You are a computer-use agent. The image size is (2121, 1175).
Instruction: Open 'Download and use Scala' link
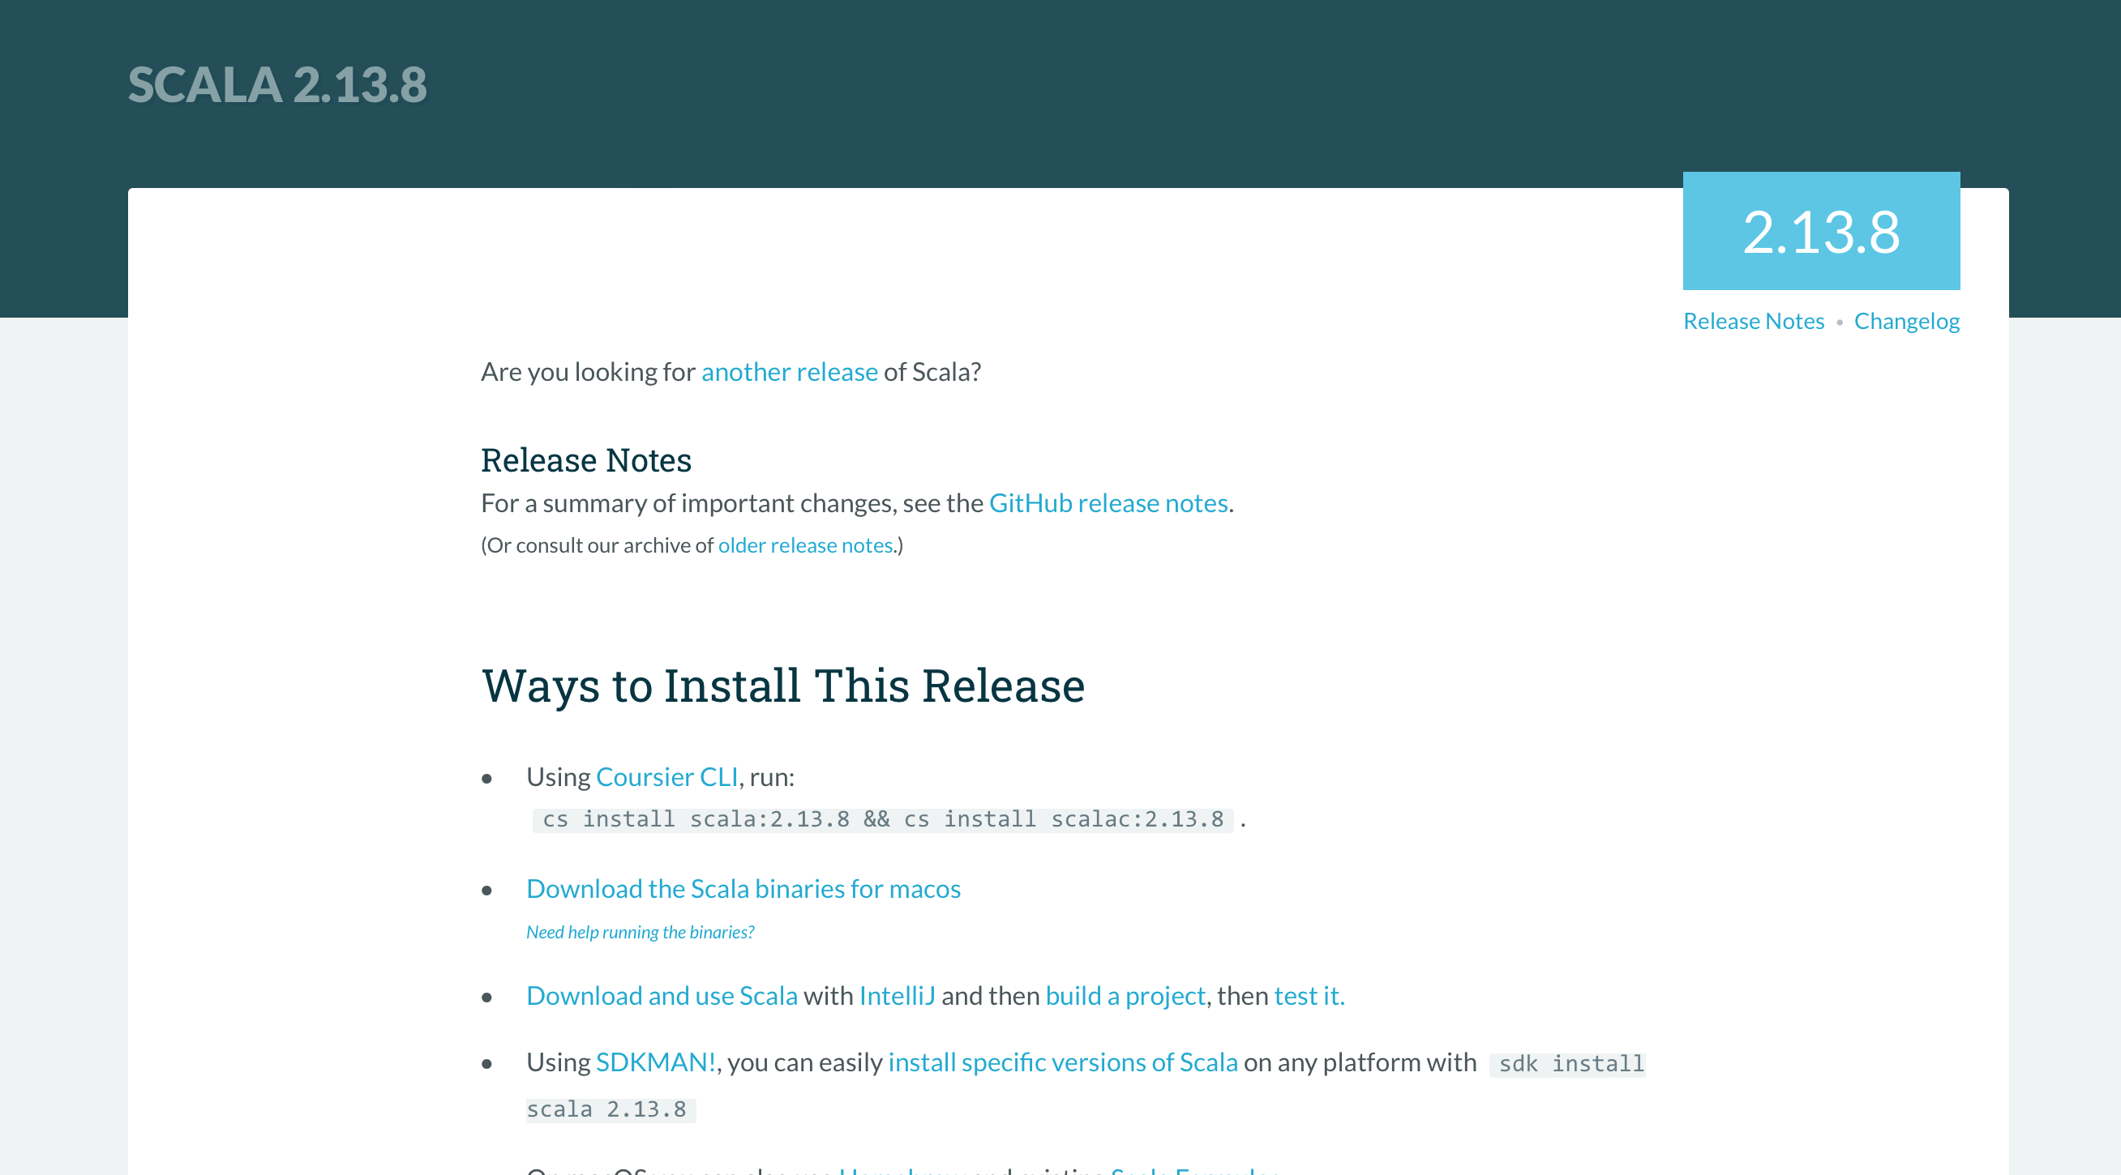click(x=661, y=996)
